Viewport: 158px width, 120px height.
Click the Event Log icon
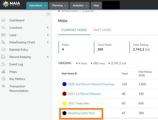click(x=3, y=64)
